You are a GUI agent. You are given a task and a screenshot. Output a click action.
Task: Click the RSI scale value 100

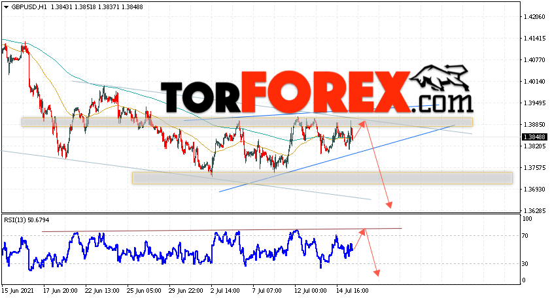pos(527,219)
